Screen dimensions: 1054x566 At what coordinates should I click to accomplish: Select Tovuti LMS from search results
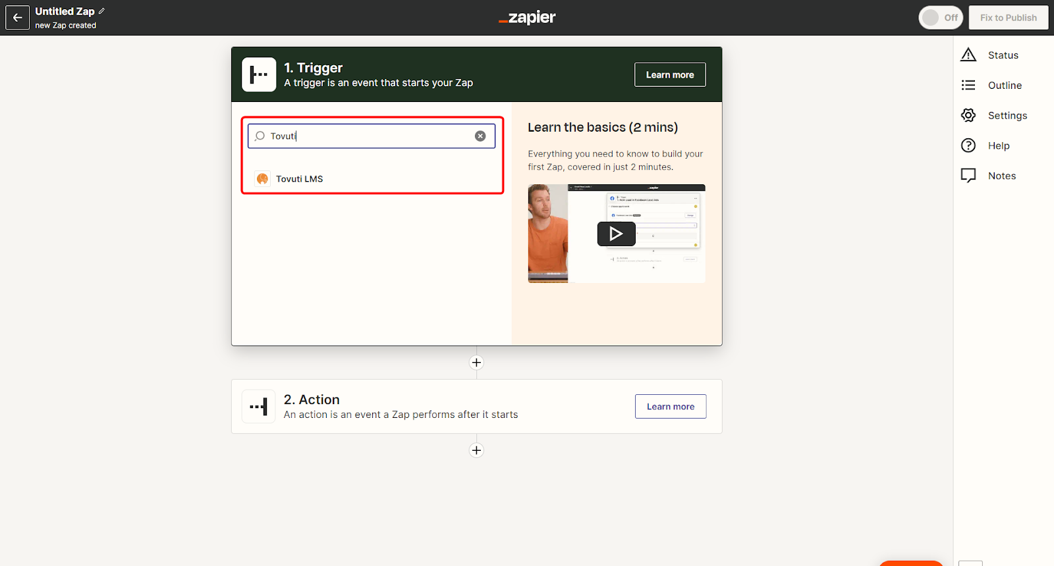(x=372, y=179)
